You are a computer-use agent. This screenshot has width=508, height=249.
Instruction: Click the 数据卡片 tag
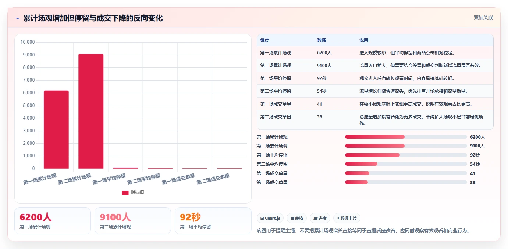click(347, 218)
